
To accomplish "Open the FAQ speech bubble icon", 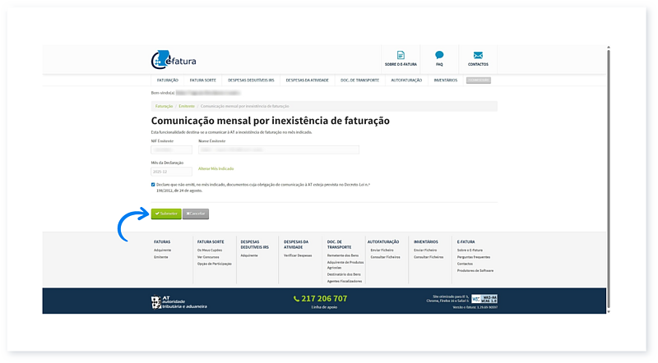I will (x=439, y=55).
